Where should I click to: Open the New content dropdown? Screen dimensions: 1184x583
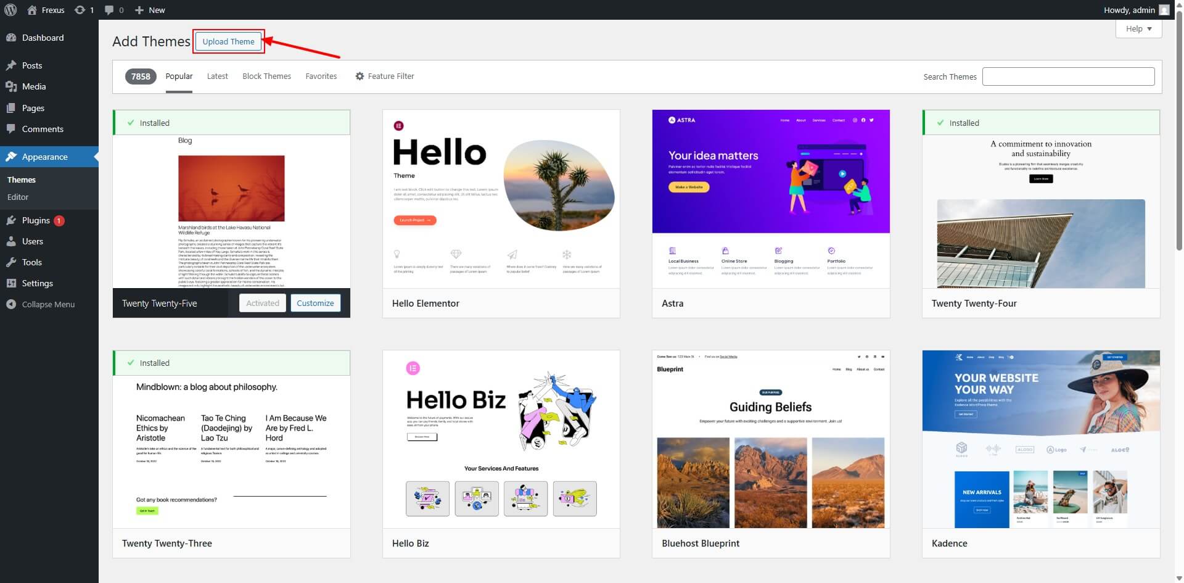(150, 10)
